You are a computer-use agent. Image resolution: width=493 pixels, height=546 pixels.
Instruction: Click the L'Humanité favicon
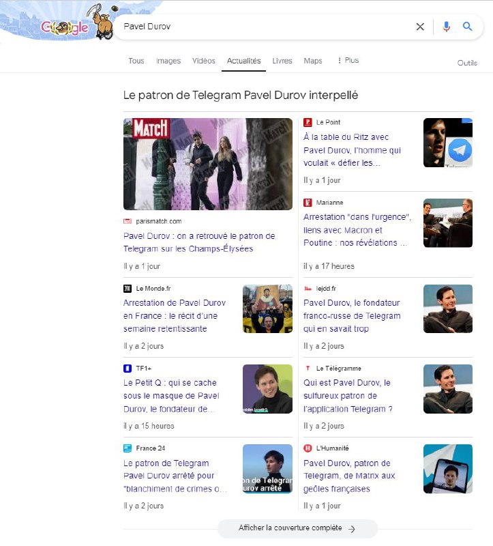(x=308, y=448)
